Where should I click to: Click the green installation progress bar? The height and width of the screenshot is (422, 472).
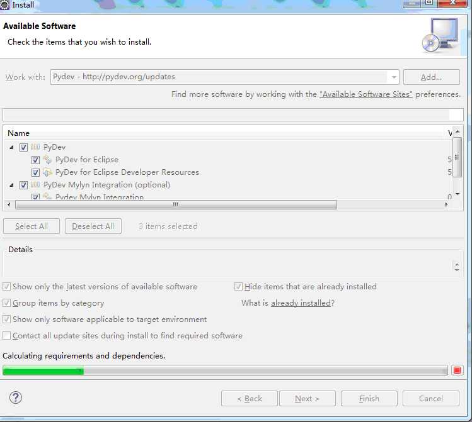pyautogui.click(x=225, y=370)
